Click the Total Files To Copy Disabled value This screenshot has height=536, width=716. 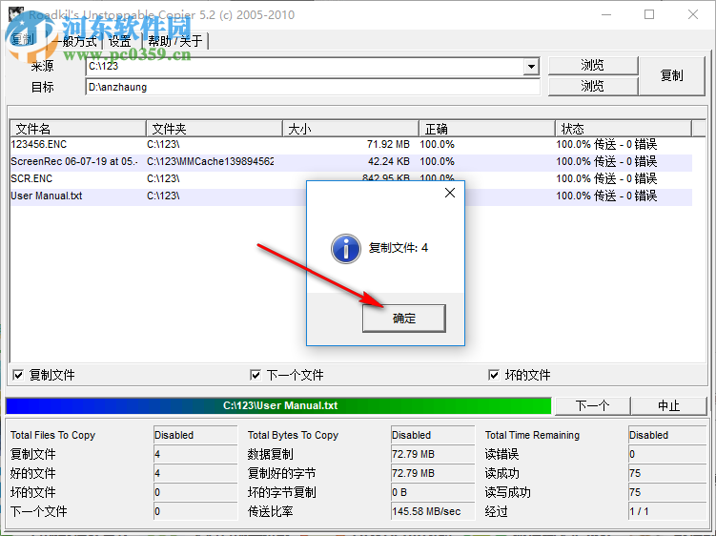click(x=195, y=435)
